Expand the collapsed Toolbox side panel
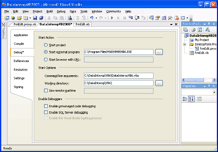 pos(4,31)
